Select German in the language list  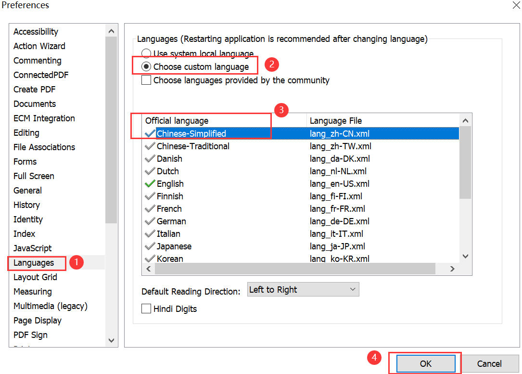pyautogui.click(x=171, y=221)
